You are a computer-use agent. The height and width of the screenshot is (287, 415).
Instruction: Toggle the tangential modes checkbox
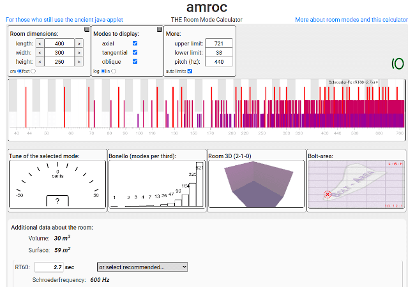pyautogui.click(x=135, y=52)
